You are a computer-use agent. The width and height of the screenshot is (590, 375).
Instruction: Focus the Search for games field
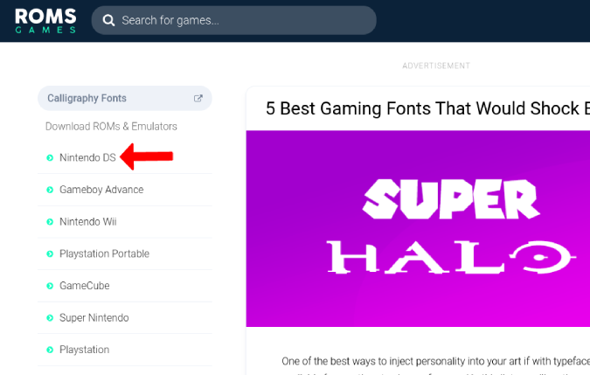tap(233, 20)
